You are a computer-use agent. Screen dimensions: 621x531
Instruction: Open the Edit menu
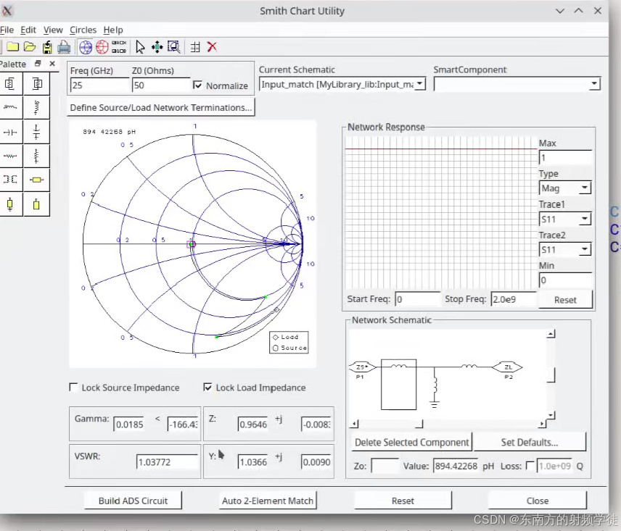click(28, 30)
